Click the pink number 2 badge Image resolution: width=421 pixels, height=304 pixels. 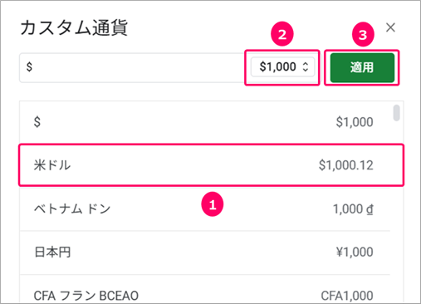tap(282, 35)
